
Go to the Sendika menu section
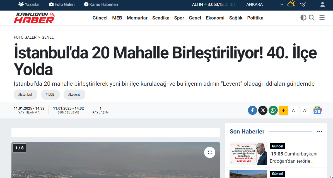click(161, 18)
